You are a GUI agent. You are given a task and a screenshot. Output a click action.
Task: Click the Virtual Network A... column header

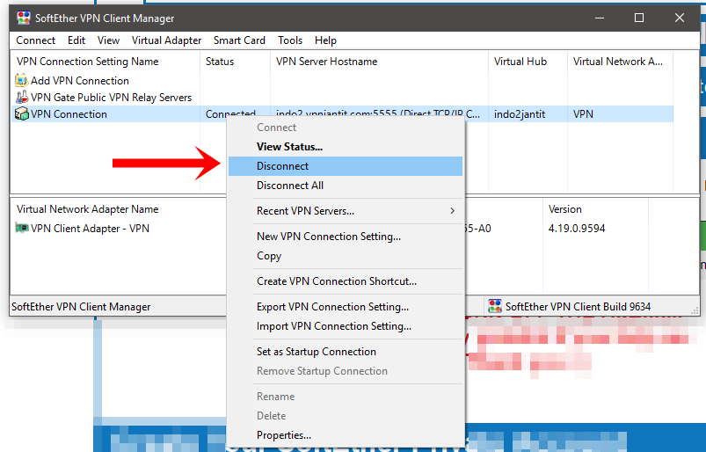pyautogui.click(x=620, y=62)
